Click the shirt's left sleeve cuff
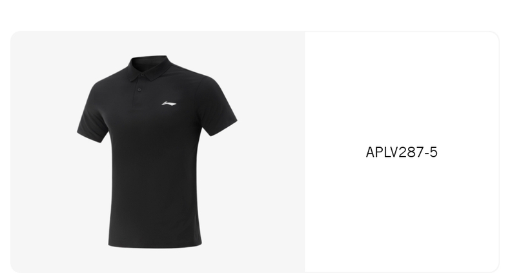This screenshot has height=273, width=510. 91,137
